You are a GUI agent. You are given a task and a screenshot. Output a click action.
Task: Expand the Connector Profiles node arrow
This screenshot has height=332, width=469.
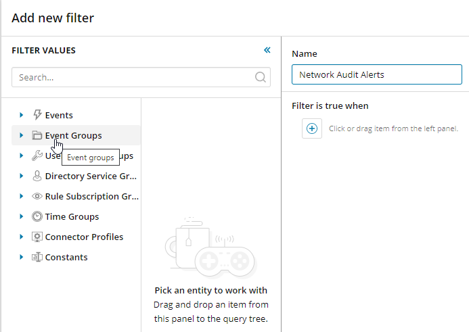coord(22,237)
